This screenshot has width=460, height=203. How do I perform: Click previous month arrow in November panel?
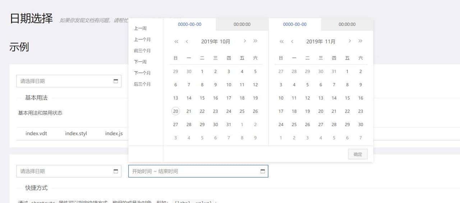coord(292,41)
